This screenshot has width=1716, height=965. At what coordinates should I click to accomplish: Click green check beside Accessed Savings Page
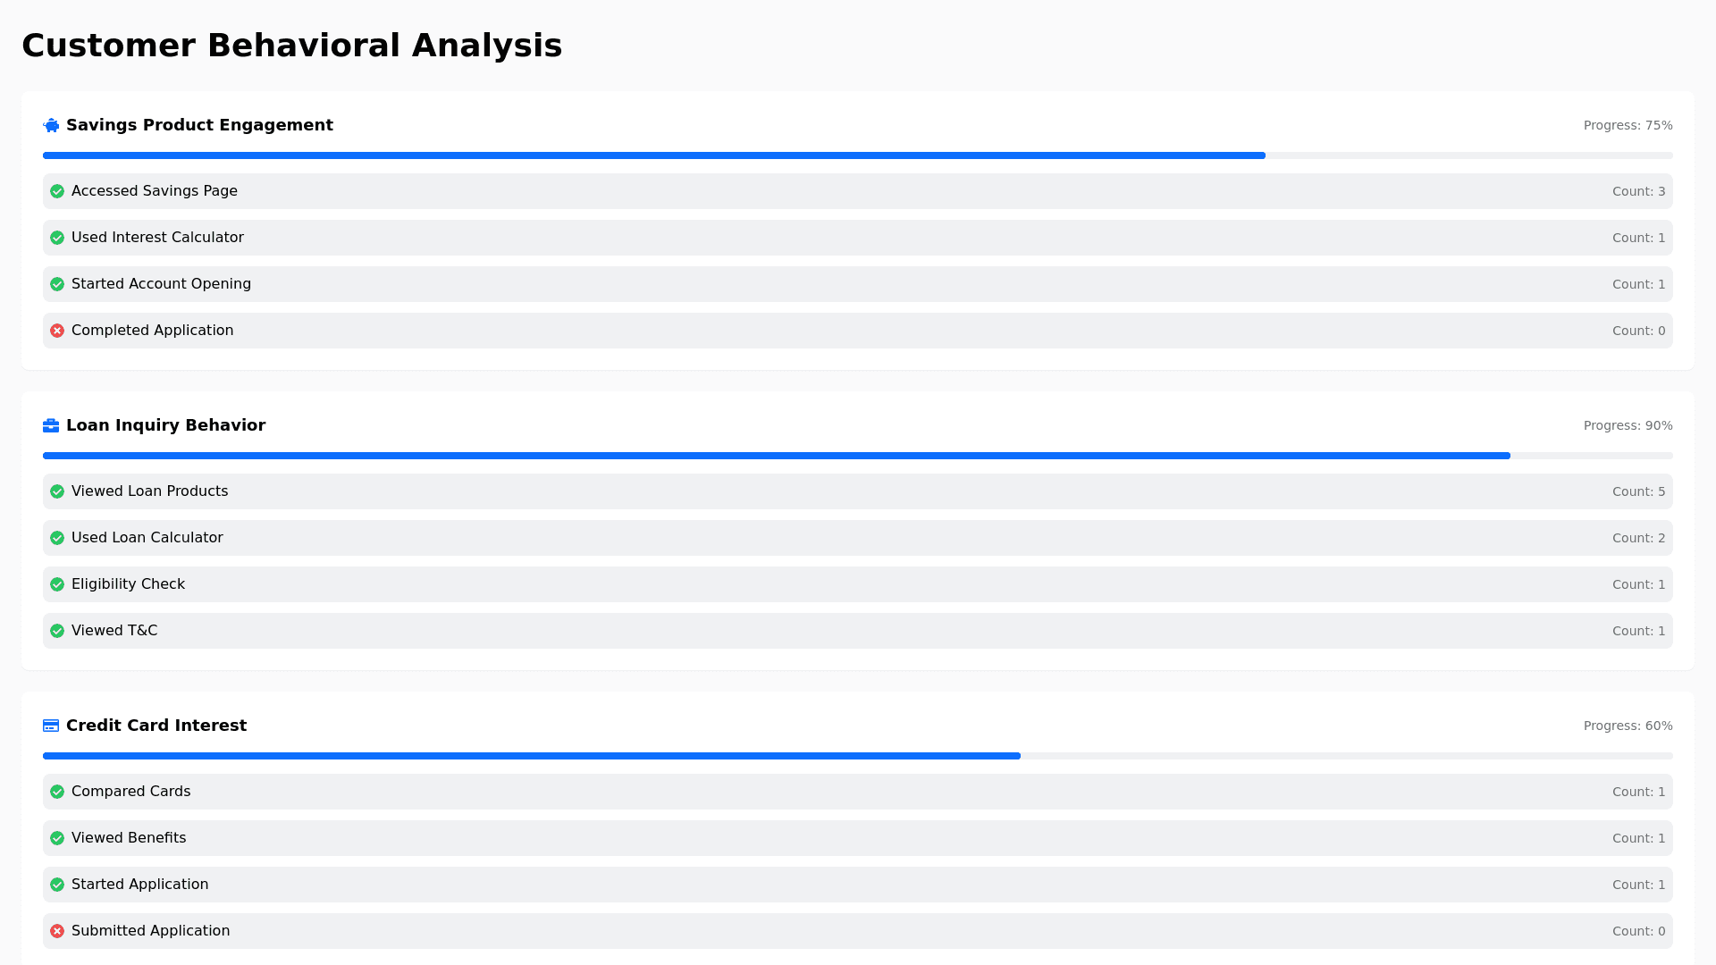[57, 192]
